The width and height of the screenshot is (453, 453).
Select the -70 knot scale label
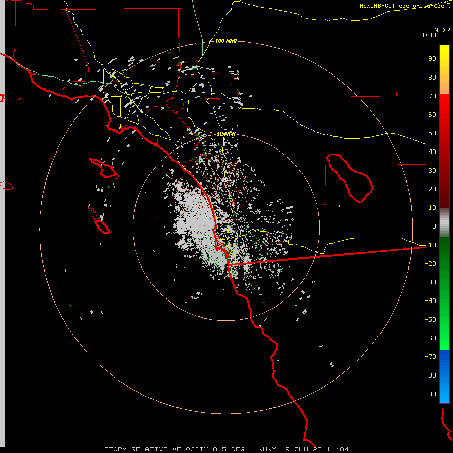430,356
